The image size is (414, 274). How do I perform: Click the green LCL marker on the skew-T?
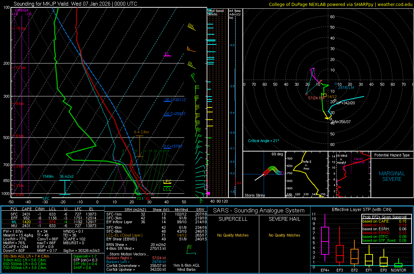point(167,189)
